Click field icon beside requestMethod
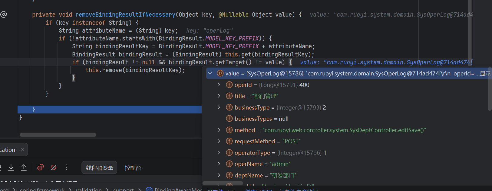The width and height of the screenshot is (492, 191). 229,141
